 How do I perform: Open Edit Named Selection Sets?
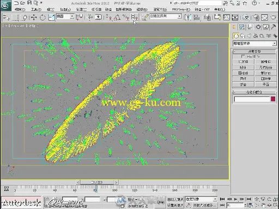[x=145, y=17]
